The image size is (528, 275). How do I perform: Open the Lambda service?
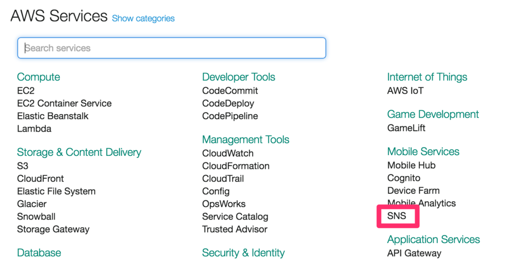[35, 129]
